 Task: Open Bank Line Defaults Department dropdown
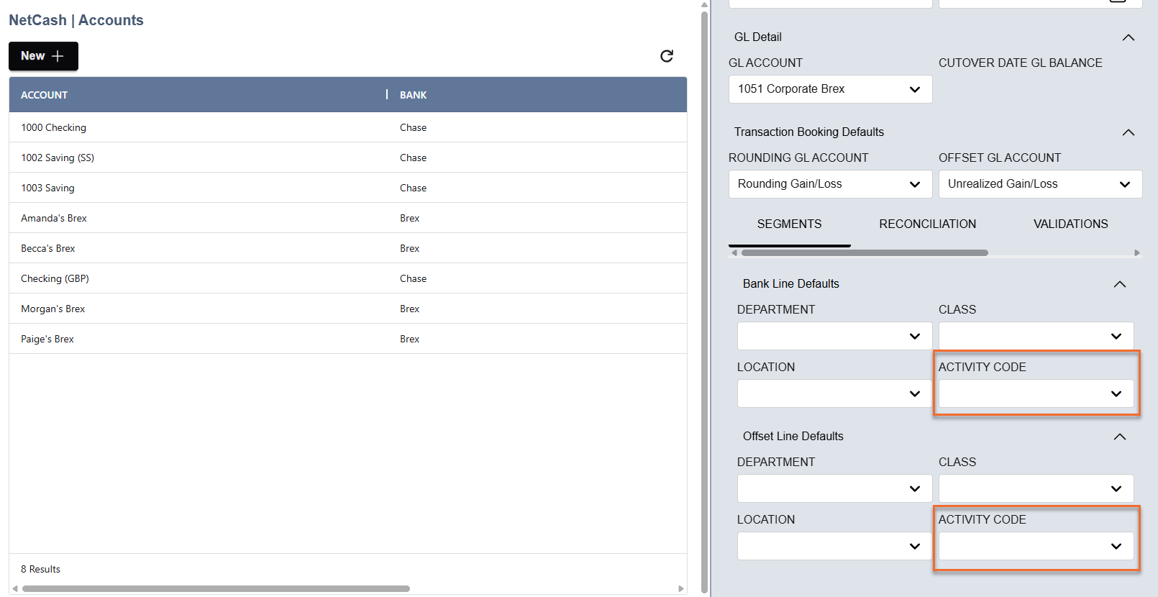834,336
